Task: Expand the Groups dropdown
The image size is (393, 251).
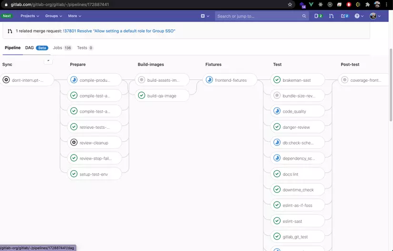Action: click(x=53, y=16)
